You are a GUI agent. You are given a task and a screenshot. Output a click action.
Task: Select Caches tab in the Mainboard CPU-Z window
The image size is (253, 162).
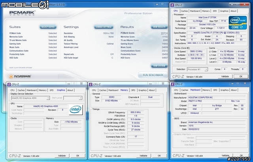click(185, 90)
